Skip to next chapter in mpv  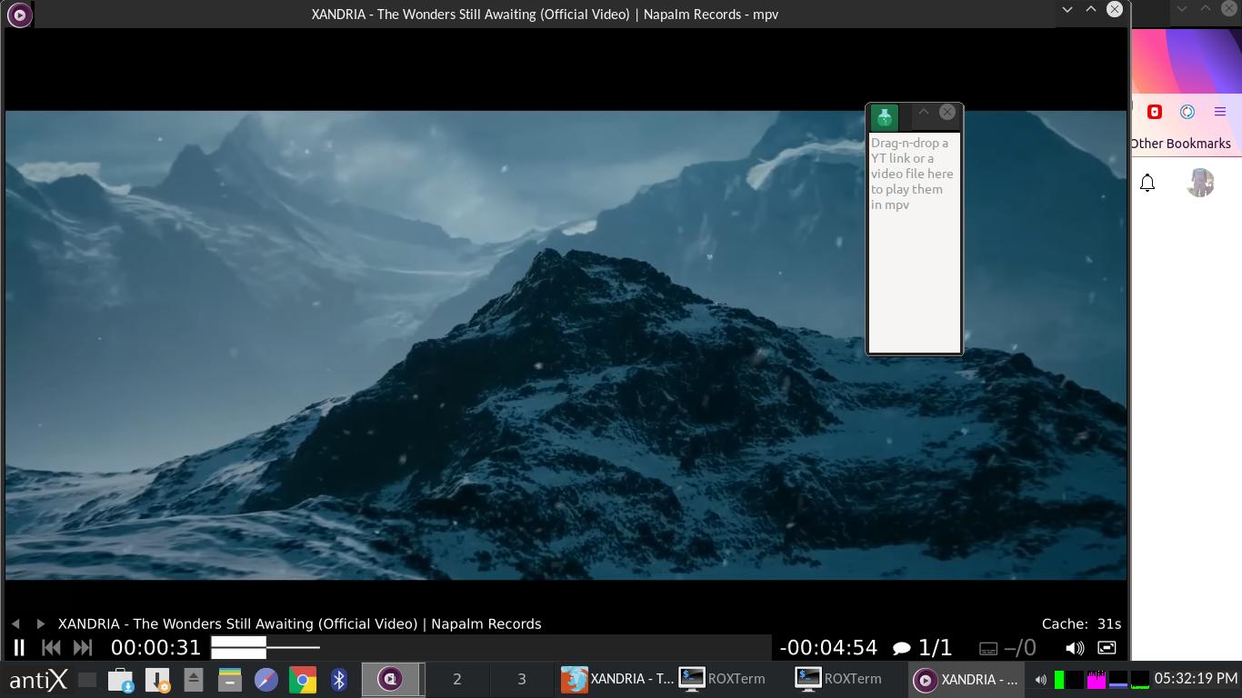83,648
